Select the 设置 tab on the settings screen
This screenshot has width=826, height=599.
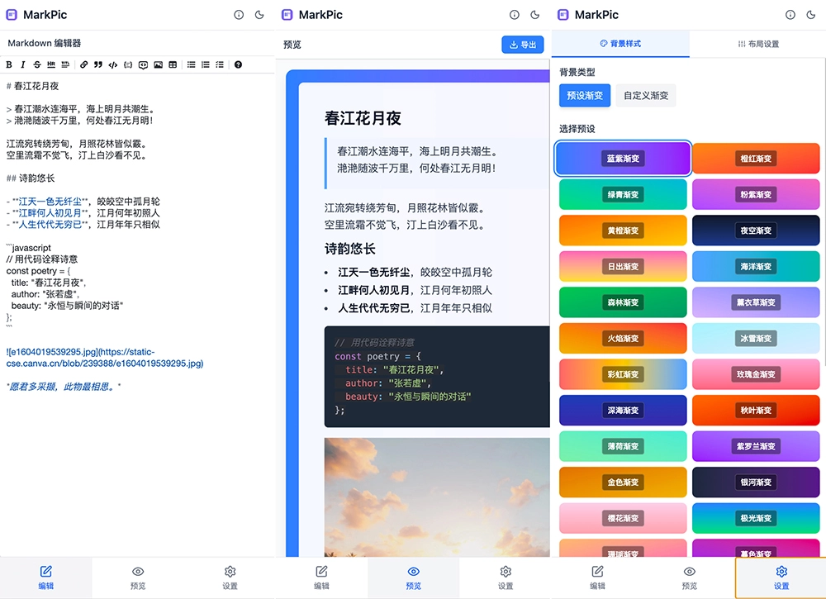(781, 578)
